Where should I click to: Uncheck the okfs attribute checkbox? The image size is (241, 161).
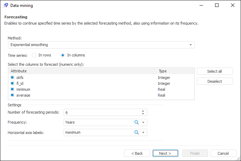point(12,78)
